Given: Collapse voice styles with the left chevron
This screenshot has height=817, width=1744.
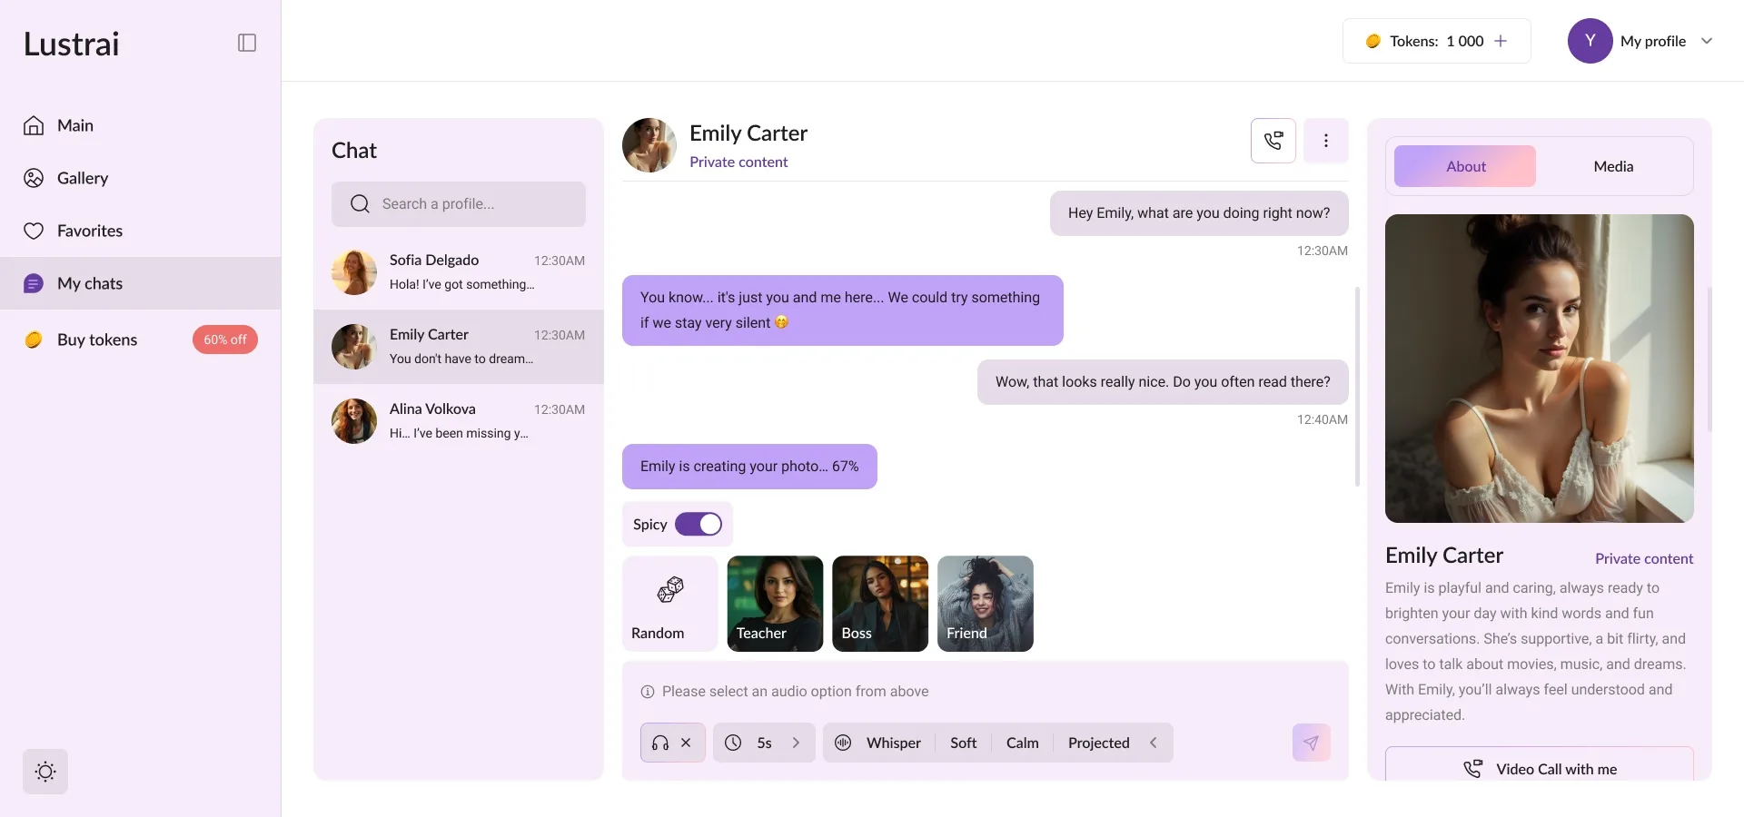Looking at the screenshot, I should click(1153, 742).
